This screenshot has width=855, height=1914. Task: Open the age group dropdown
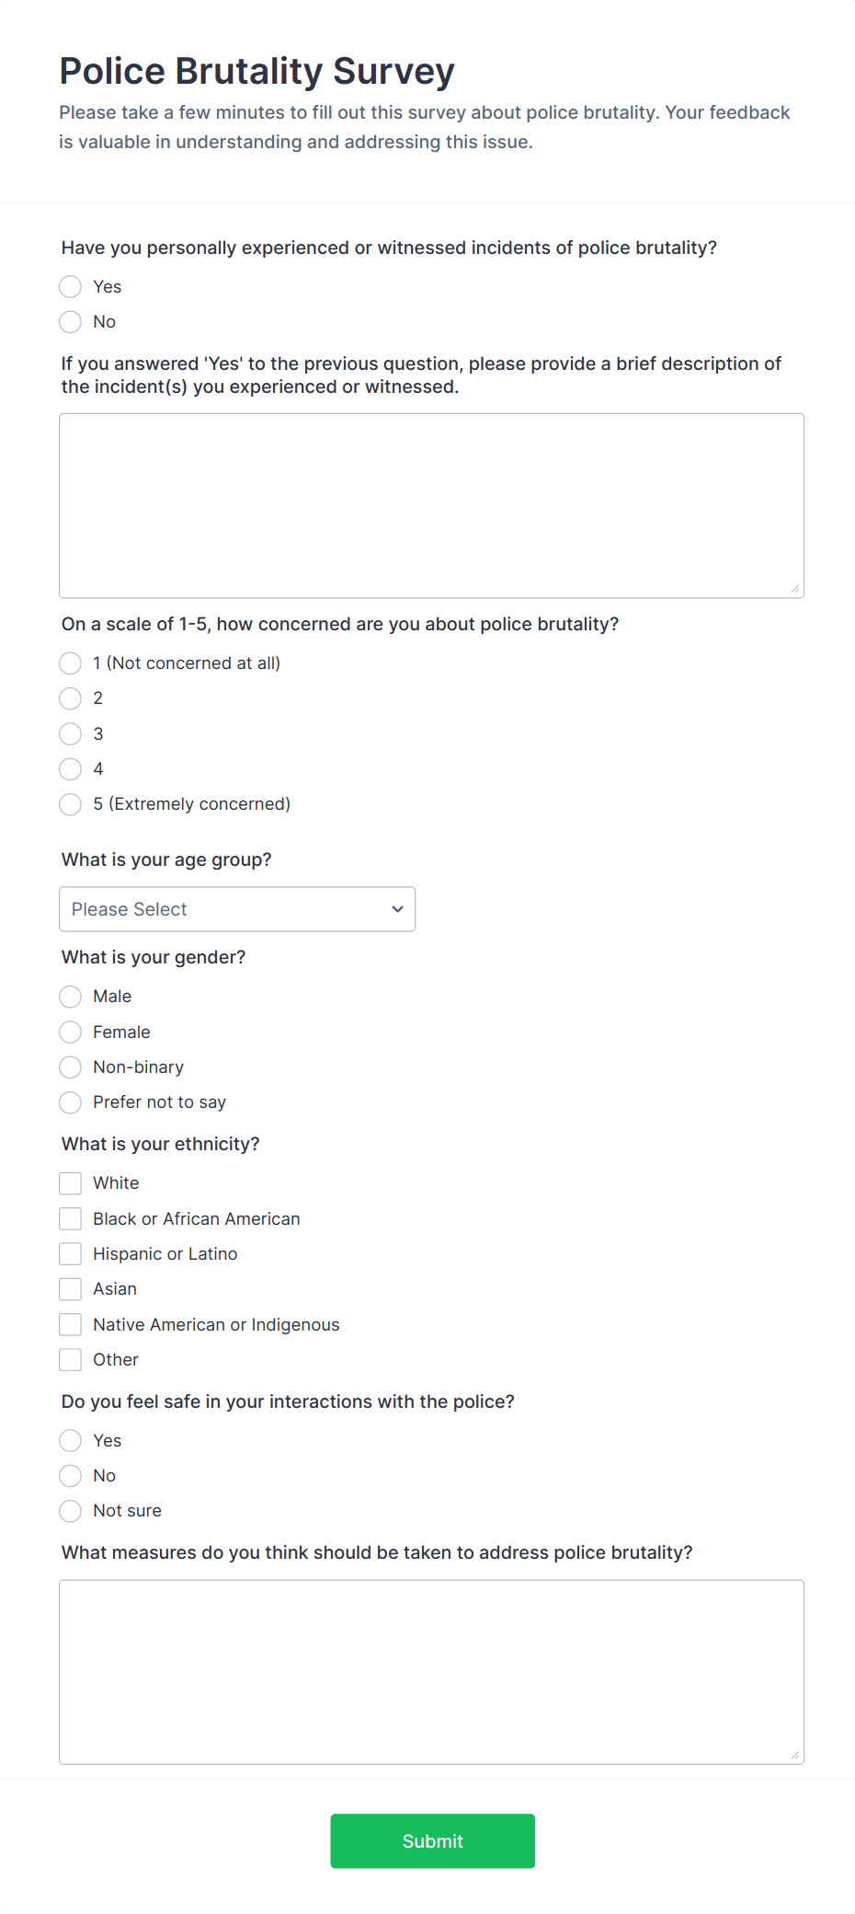(x=237, y=909)
